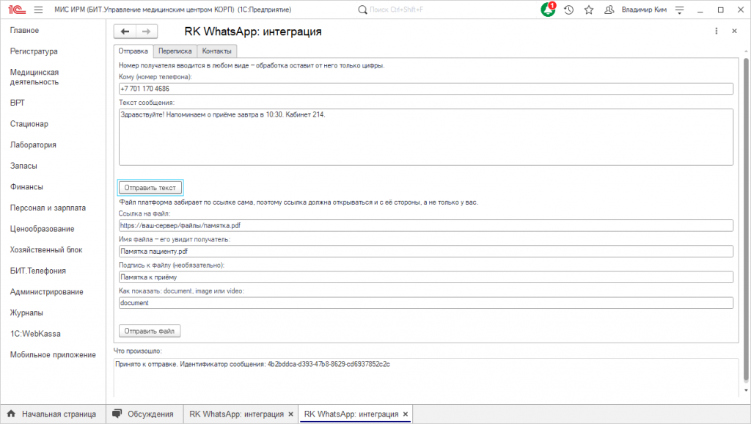Open the service settings lines icon
Image resolution: width=751 pixels, height=424 pixels.
pyautogui.click(x=679, y=10)
